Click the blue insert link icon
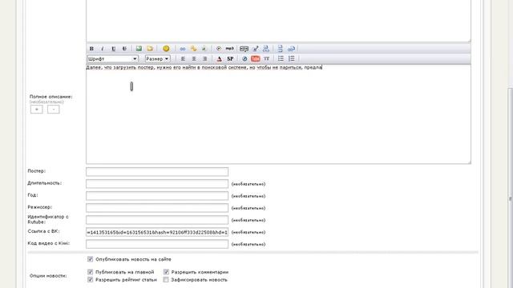513x288 pixels. click(x=183, y=49)
